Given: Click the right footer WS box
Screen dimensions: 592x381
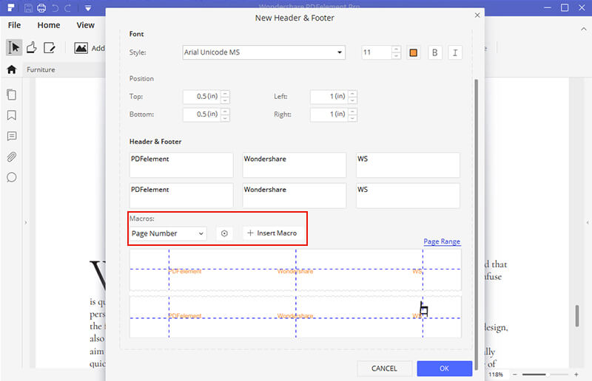Looking at the screenshot, I should pyautogui.click(x=408, y=196).
